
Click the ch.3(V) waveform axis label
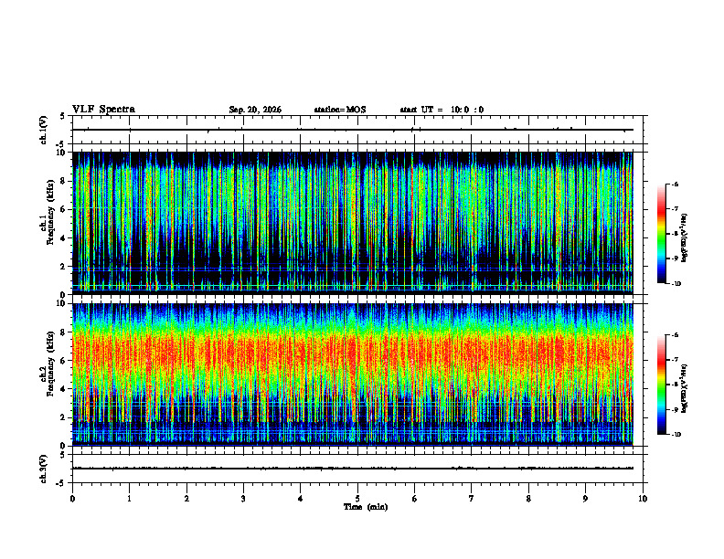44,469
